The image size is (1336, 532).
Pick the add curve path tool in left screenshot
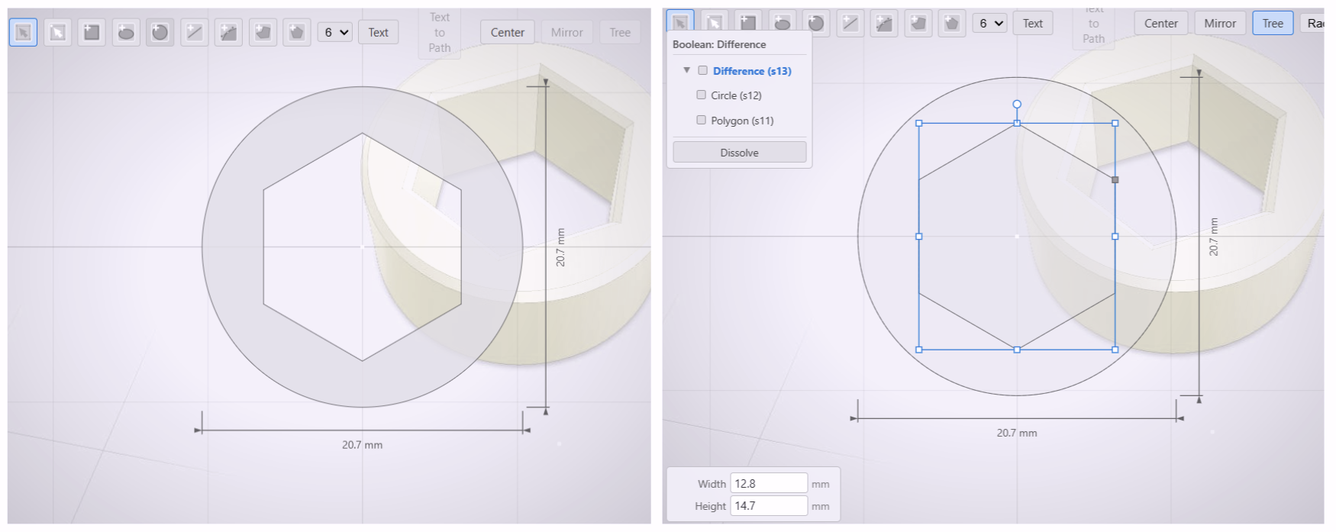(x=228, y=32)
